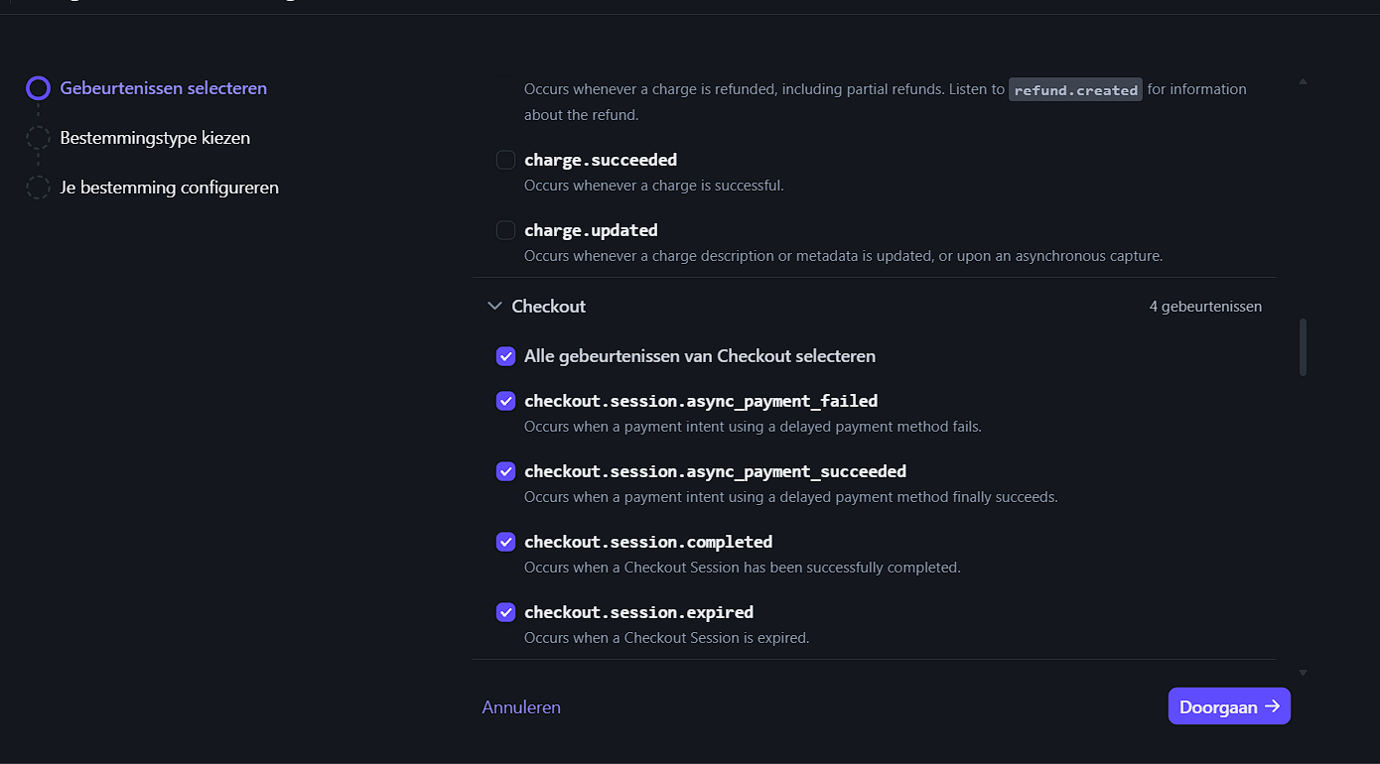1380x764 pixels.
Task: Deselect checkout.session.async_payment_failed checkbox
Action: coord(505,401)
